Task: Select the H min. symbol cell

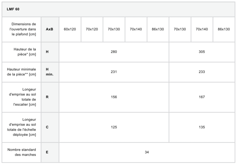Action: click(49, 72)
